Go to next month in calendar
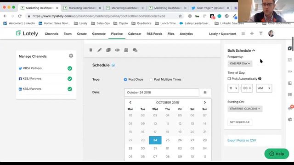294x165 pixels. 205,102
